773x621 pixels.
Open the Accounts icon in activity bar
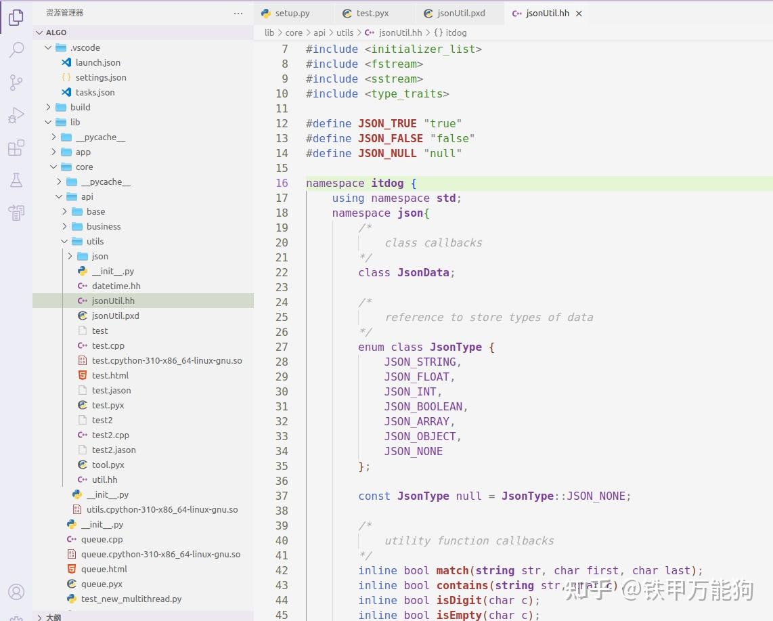(16, 591)
